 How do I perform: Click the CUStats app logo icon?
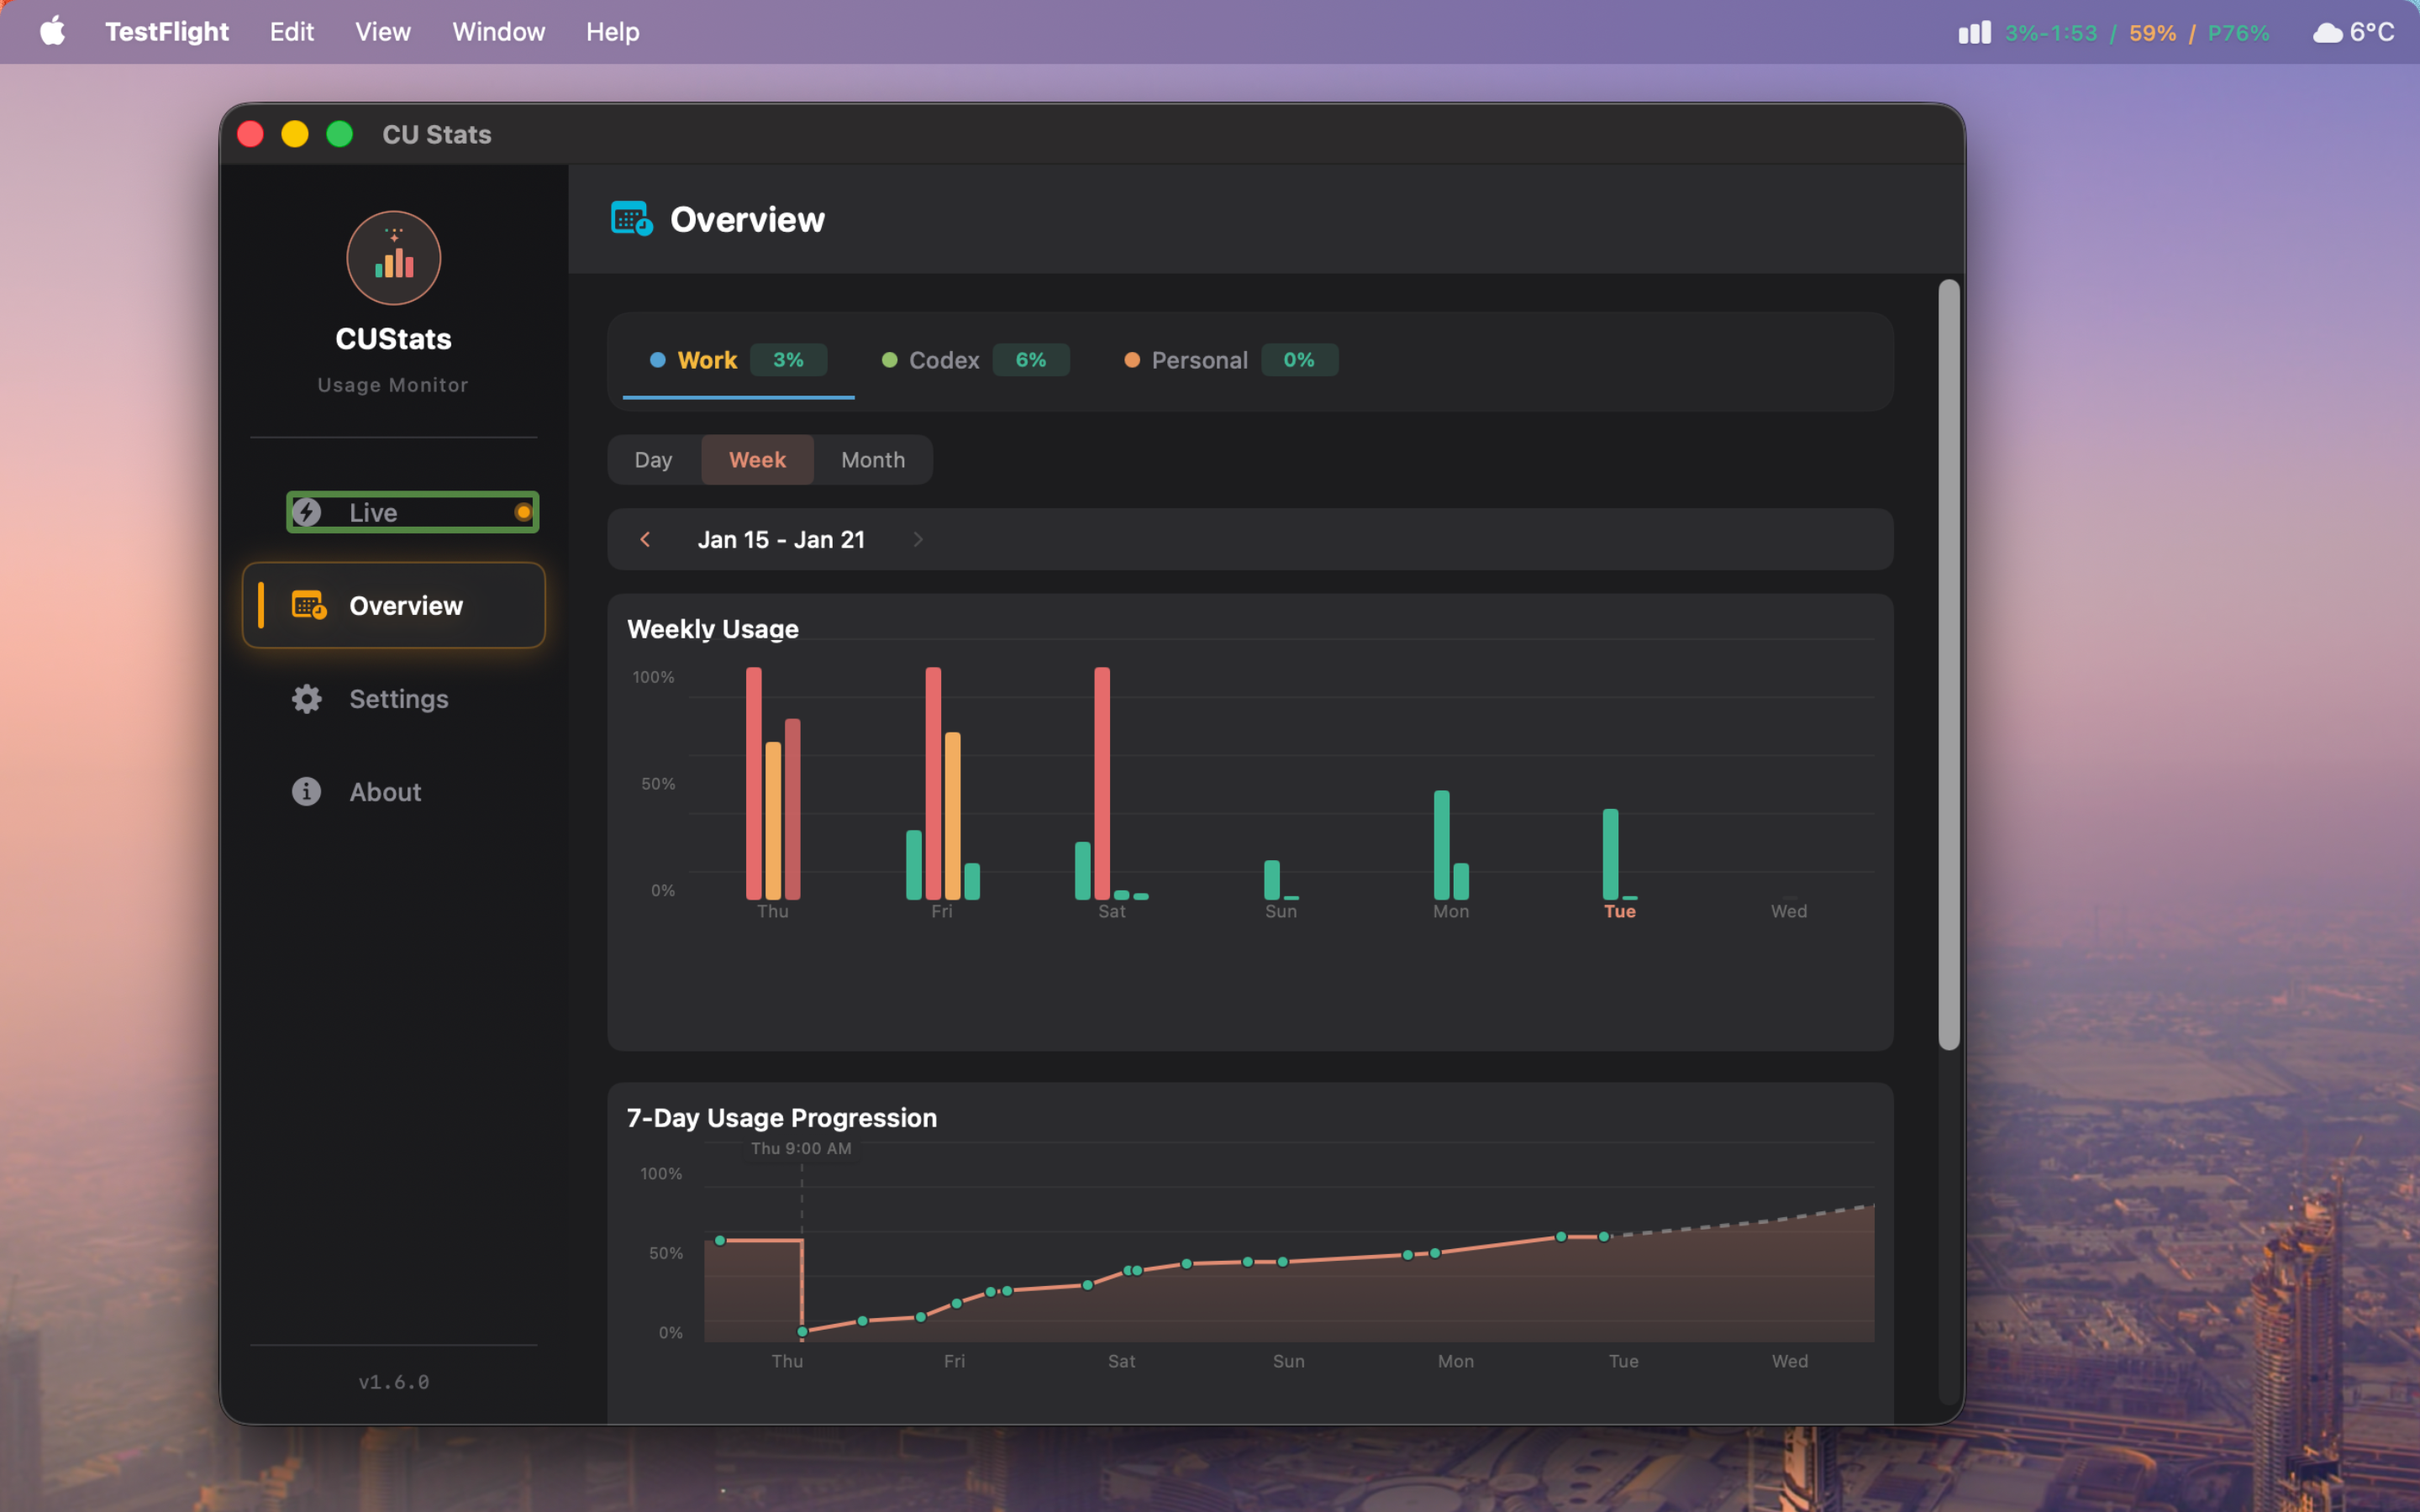(x=393, y=257)
